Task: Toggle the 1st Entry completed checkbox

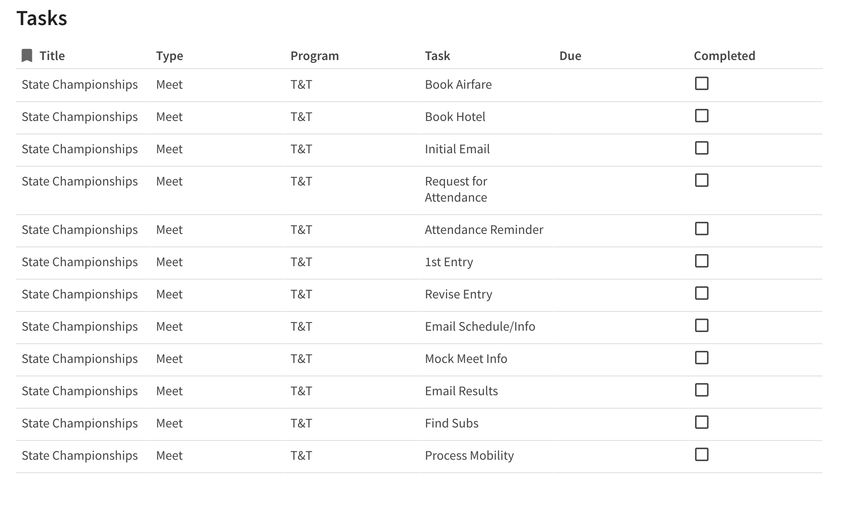Action: click(701, 261)
